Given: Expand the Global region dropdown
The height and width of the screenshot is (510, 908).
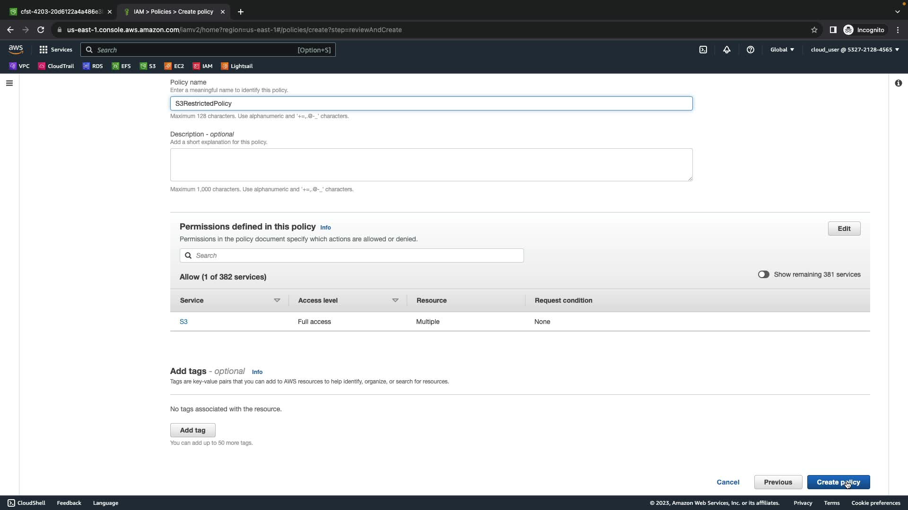Looking at the screenshot, I should click(782, 50).
